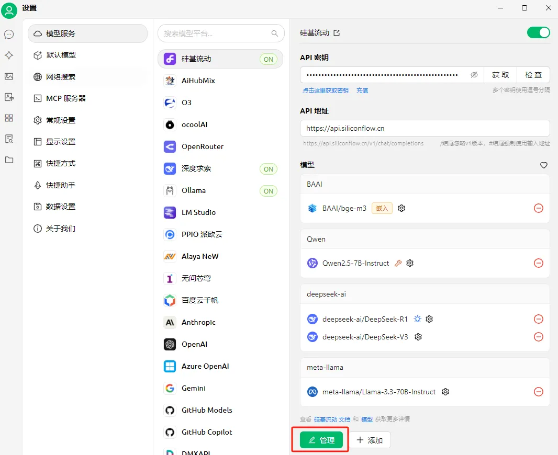Remove the deepseek-ai/DeepSeek-R1 model
558x455 pixels.
(x=539, y=319)
